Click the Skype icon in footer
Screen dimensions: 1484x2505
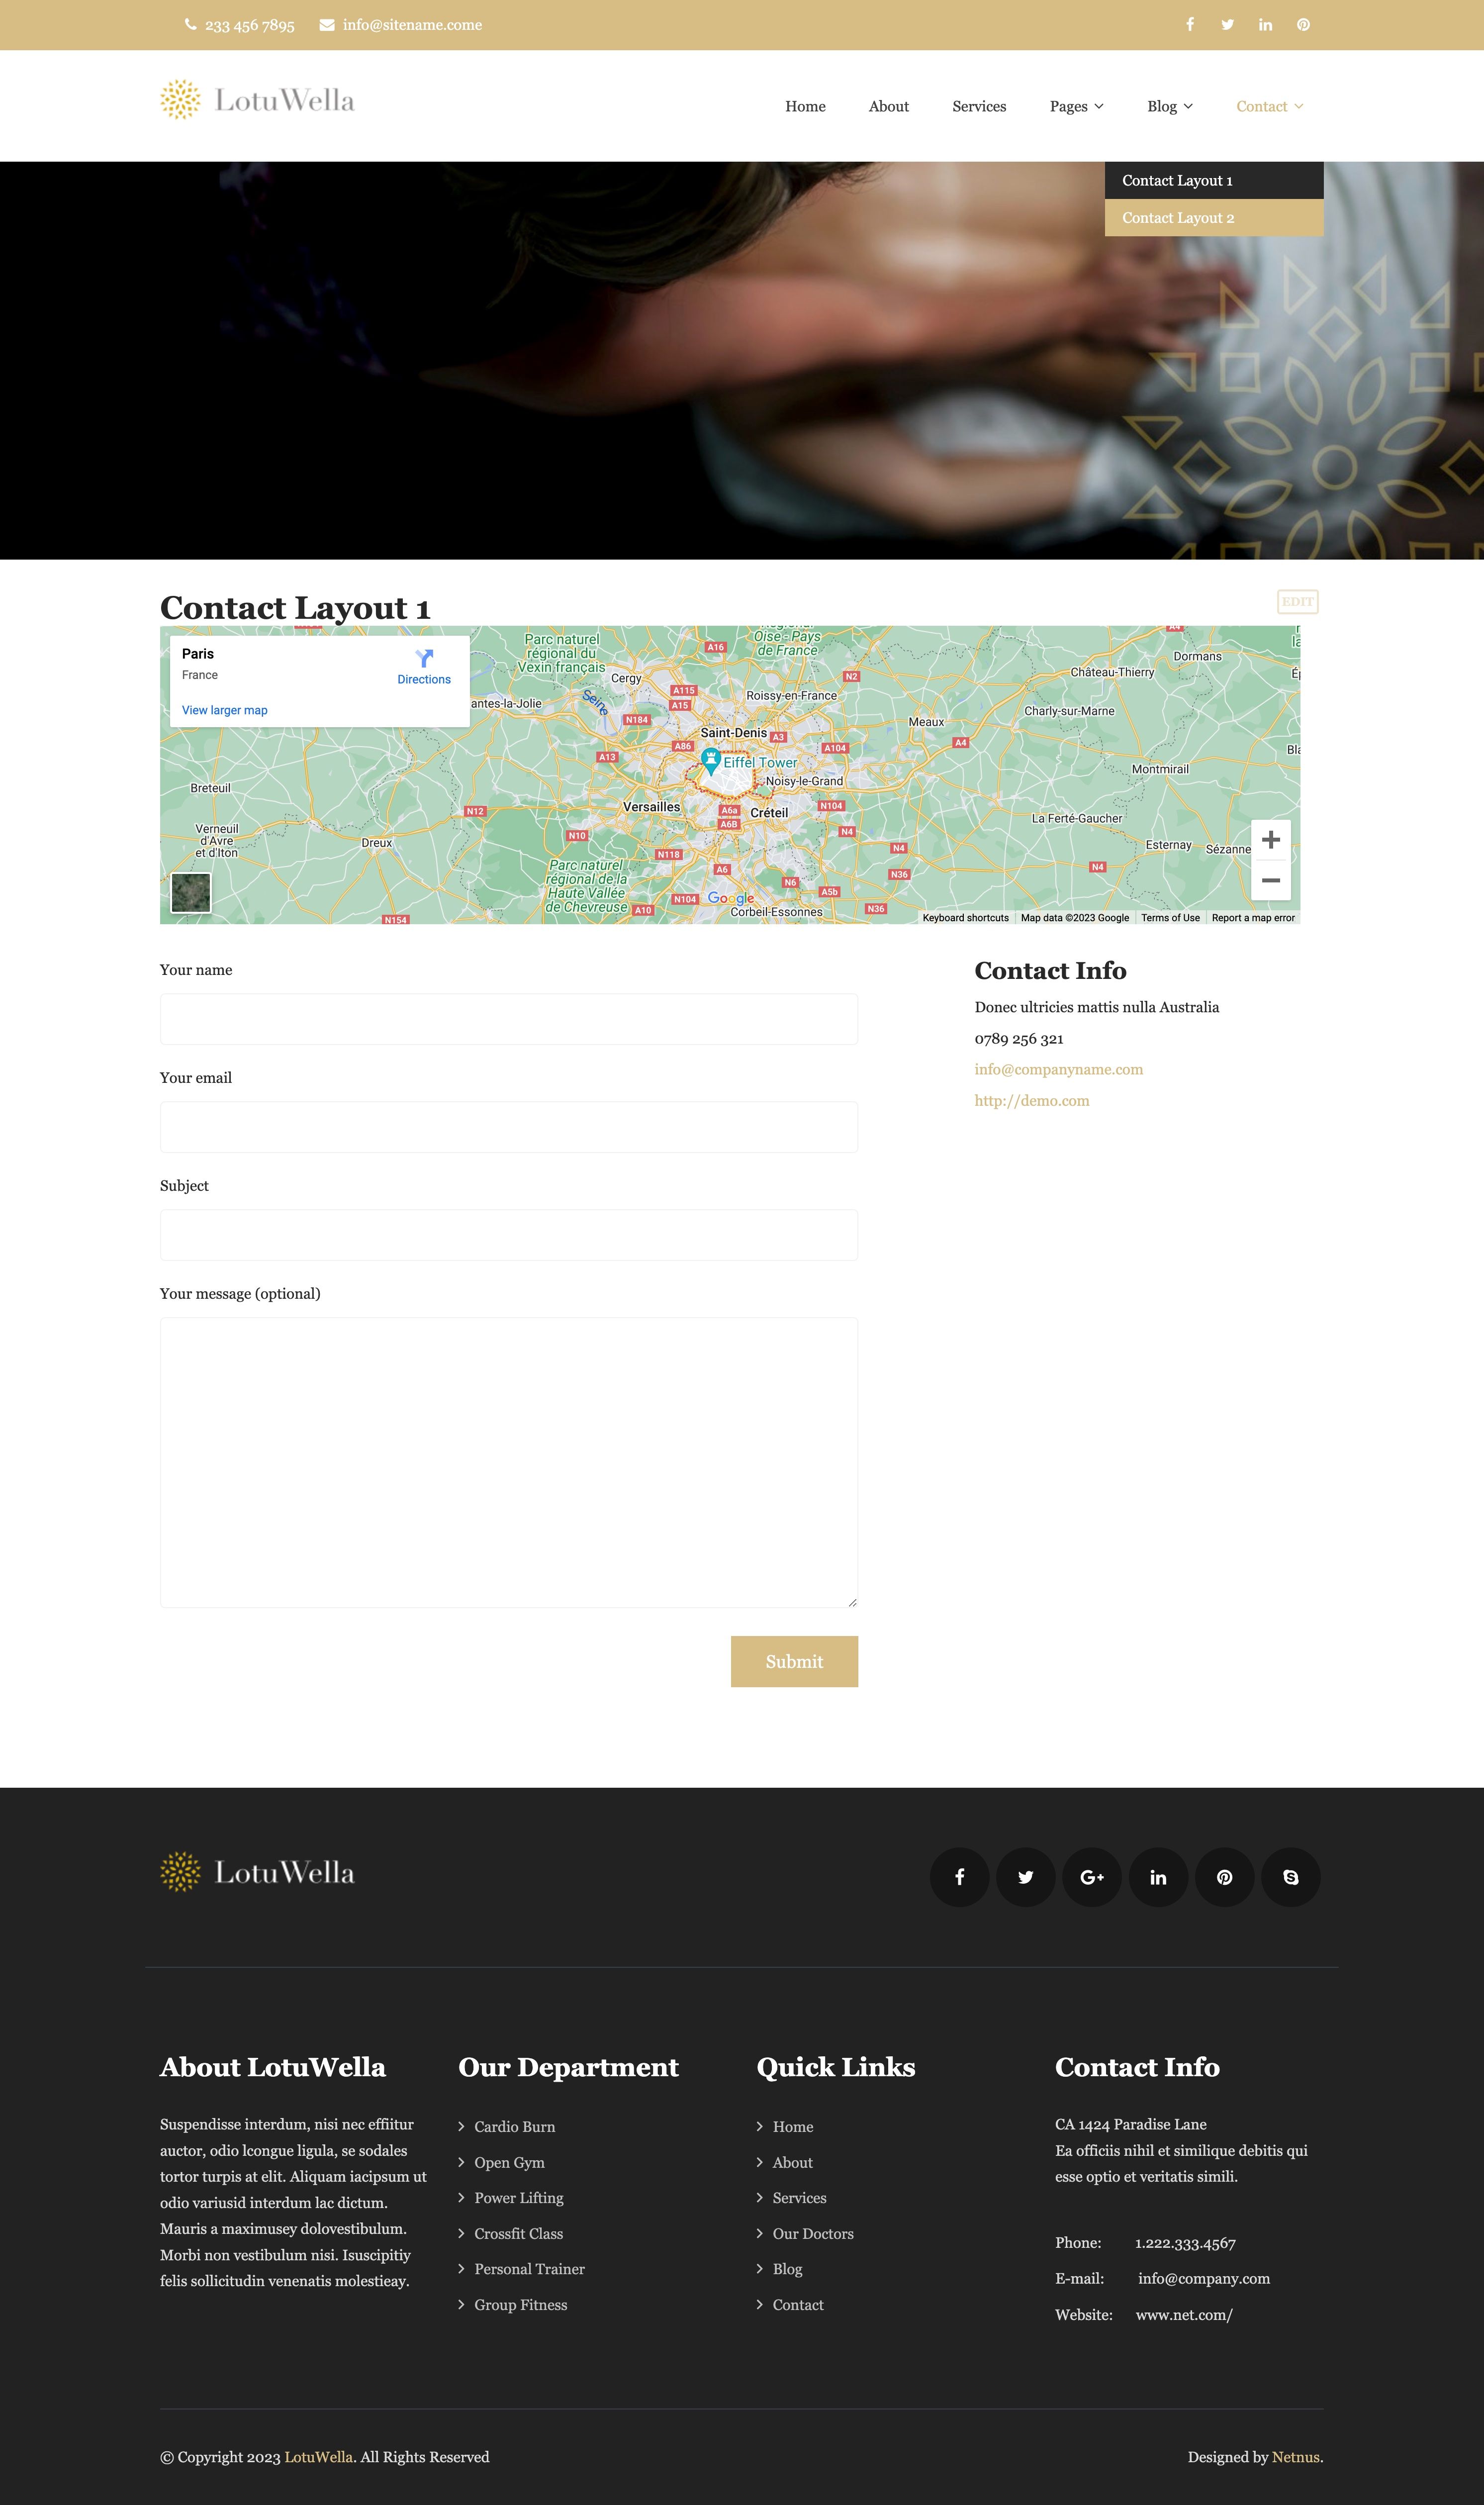1291,1877
